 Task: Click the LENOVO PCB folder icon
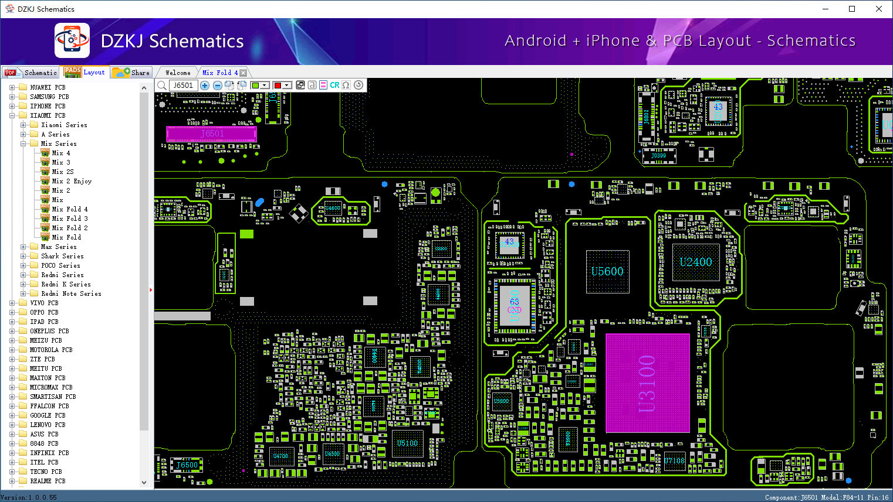click(x=23, y=425)
